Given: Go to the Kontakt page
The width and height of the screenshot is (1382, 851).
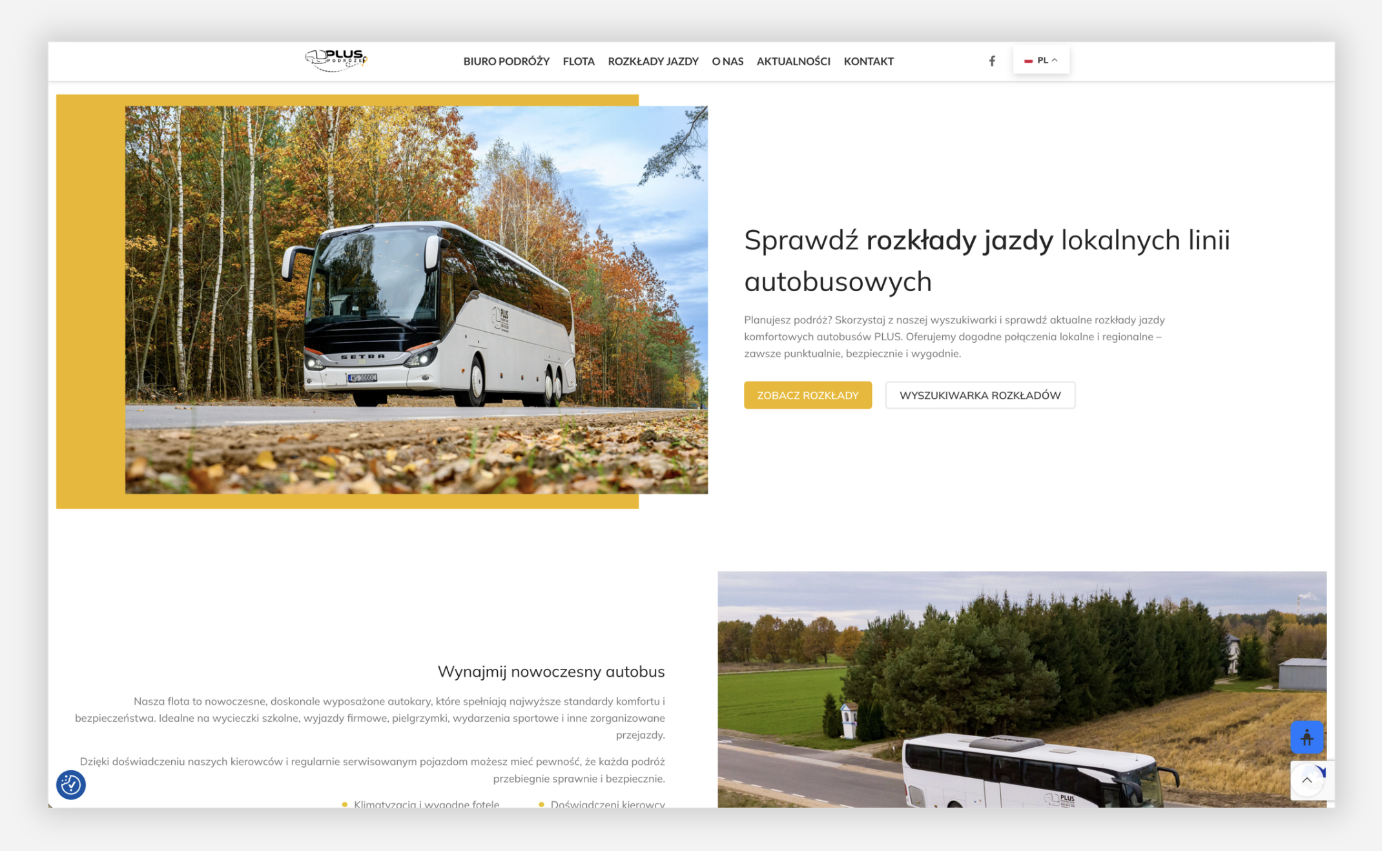Looking at the screenshot, I should tap(868, 61).
